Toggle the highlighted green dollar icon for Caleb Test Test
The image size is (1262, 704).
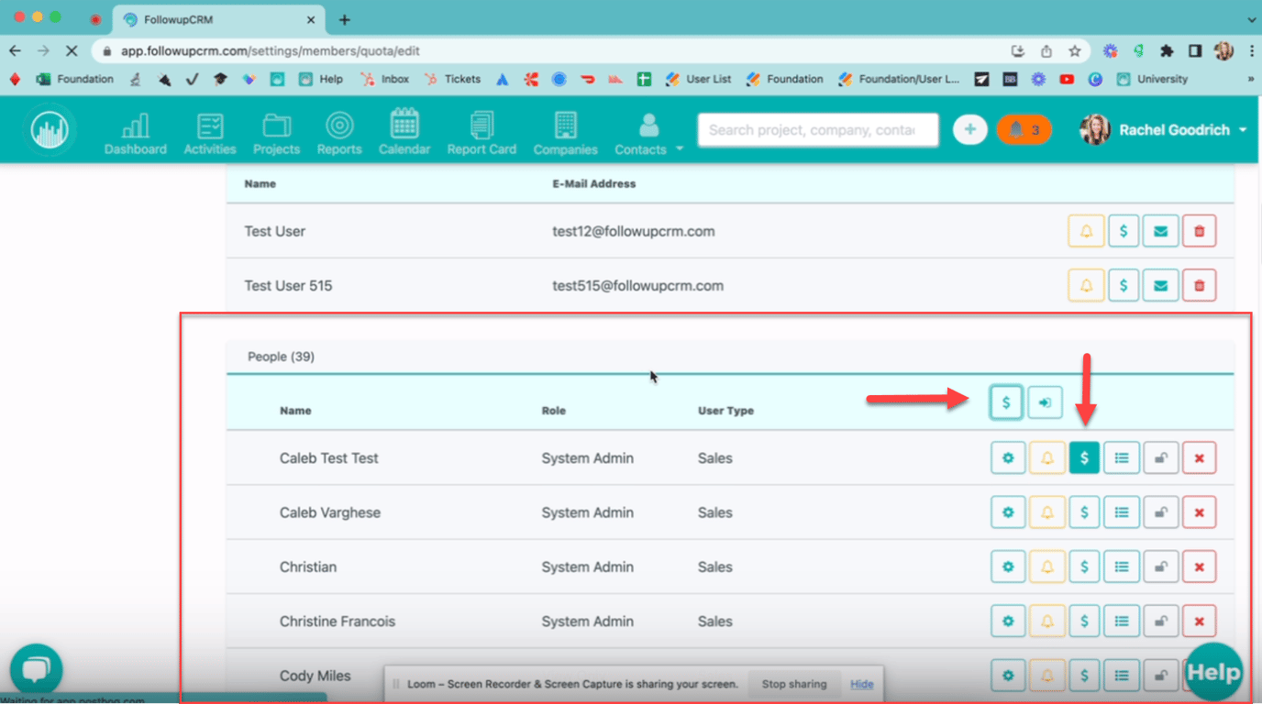pyautogui.click(x=1084, y=457)
